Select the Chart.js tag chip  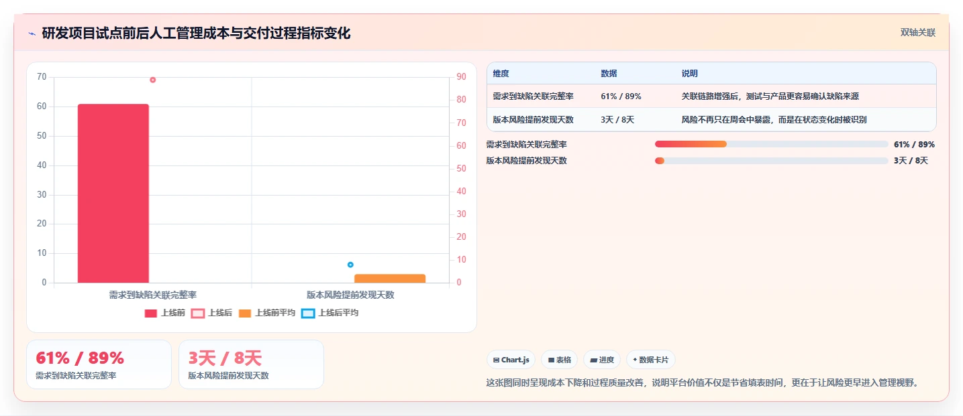coord(511,360)
